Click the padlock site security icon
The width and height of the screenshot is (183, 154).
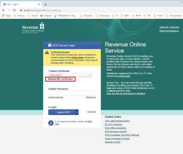point(21,10)
